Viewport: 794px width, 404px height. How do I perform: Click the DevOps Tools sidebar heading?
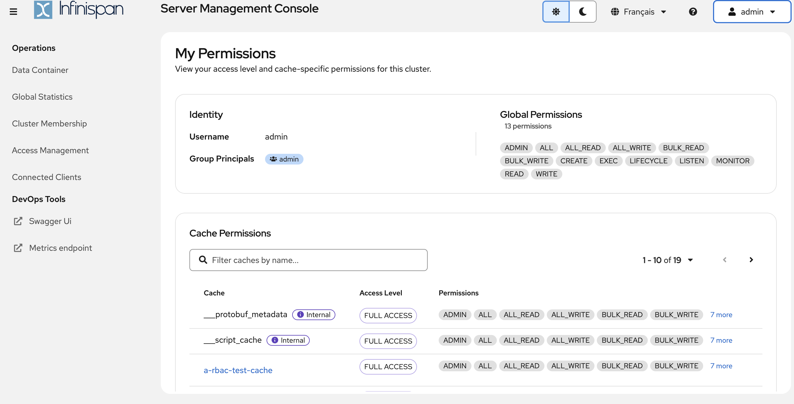point(38,199)
